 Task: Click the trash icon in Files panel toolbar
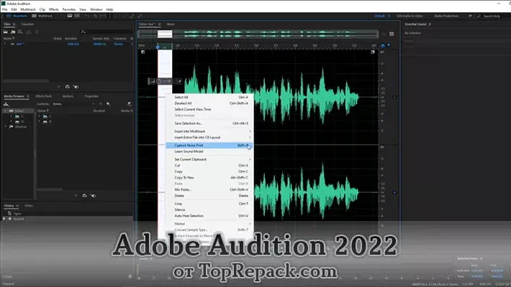coord(37,32)
